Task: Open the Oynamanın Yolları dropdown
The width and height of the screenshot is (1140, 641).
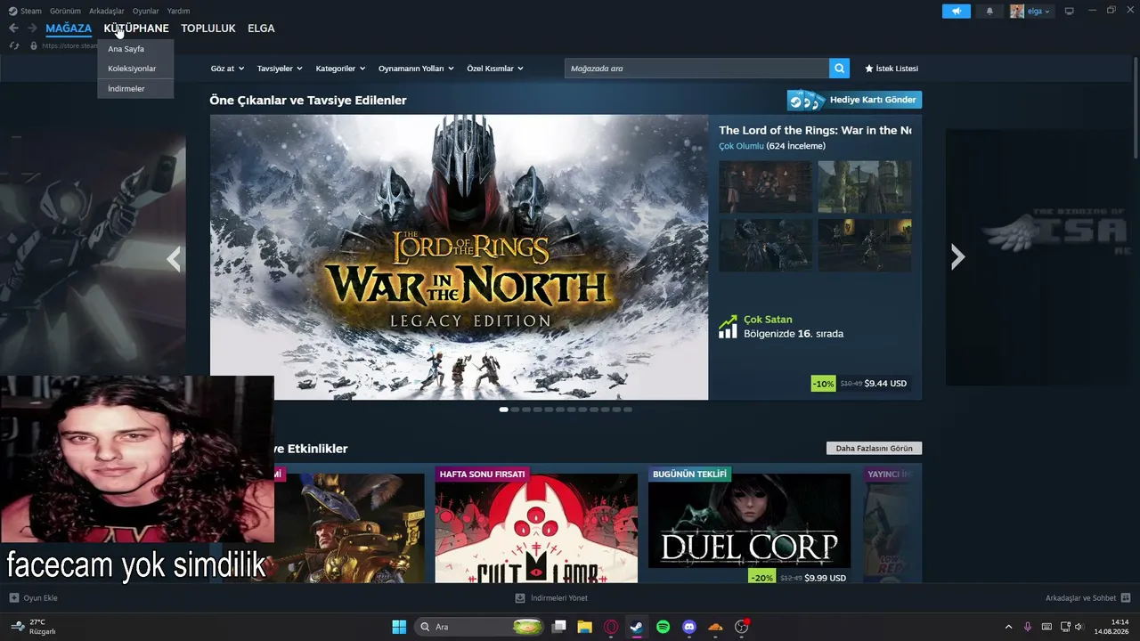Action: click(x=416, y=69)
